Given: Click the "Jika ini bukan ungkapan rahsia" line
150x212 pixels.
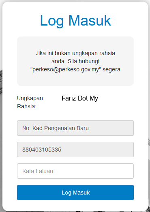Looking at the screenshot, I should [x=75, y=53].
